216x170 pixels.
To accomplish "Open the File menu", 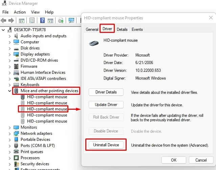I will point(5,12).
